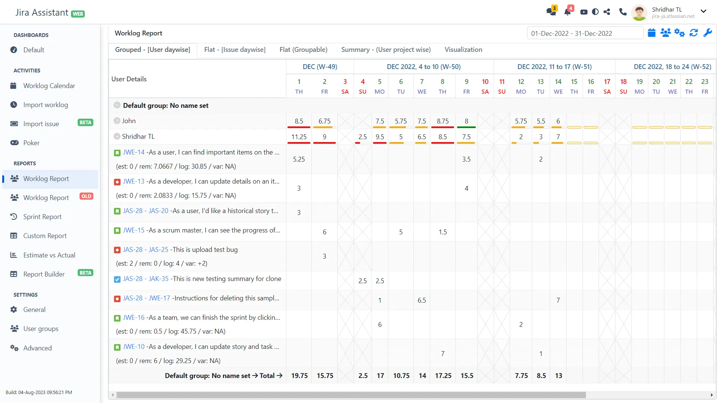
Task: Switch to the Visualization tab
Action: pyautogui.click(x=463, y=50)
